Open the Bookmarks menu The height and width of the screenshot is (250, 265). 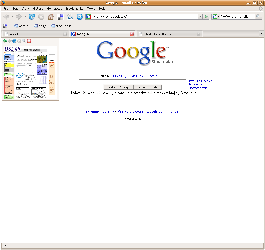(75, 9)
